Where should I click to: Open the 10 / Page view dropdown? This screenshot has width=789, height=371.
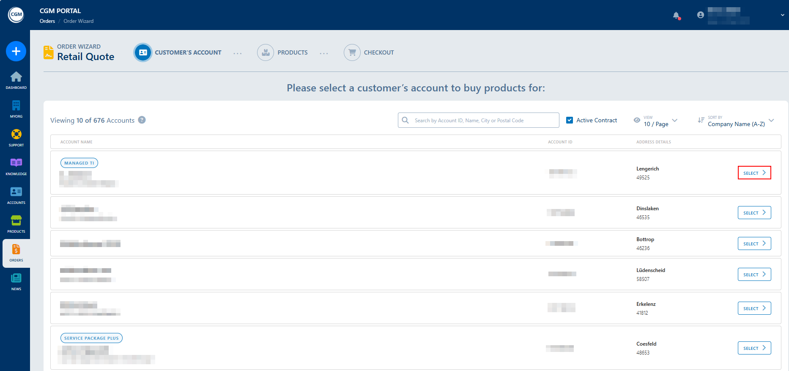point(660,121)
